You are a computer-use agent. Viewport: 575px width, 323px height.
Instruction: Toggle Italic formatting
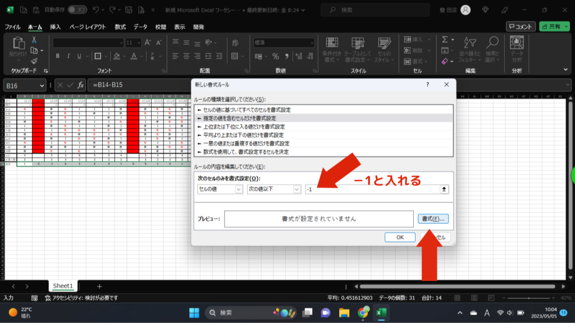pyautogui.click(x=68, y=56)
